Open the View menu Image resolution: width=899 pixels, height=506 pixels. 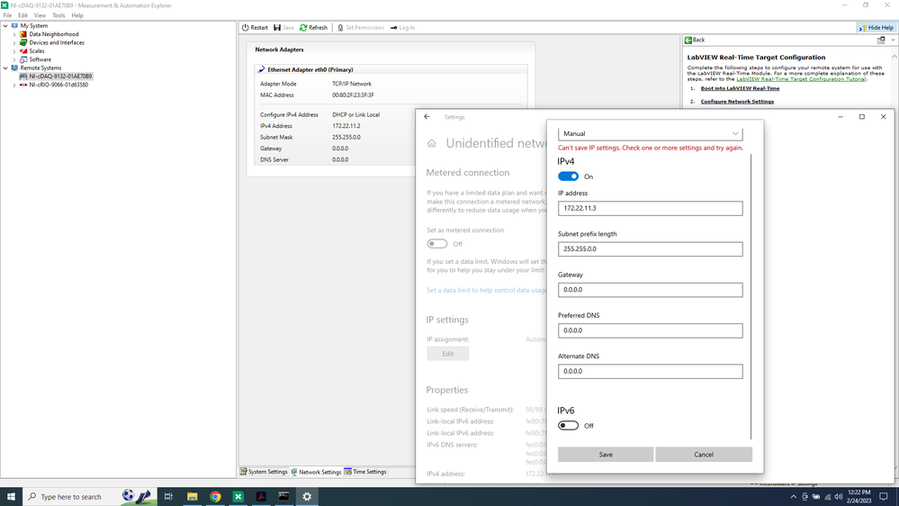pyautogui.click(x=40, y=15)
